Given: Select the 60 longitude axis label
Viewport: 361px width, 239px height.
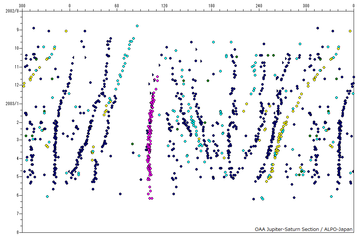Looking at the screenshot, I should click(x=117, y=6).
